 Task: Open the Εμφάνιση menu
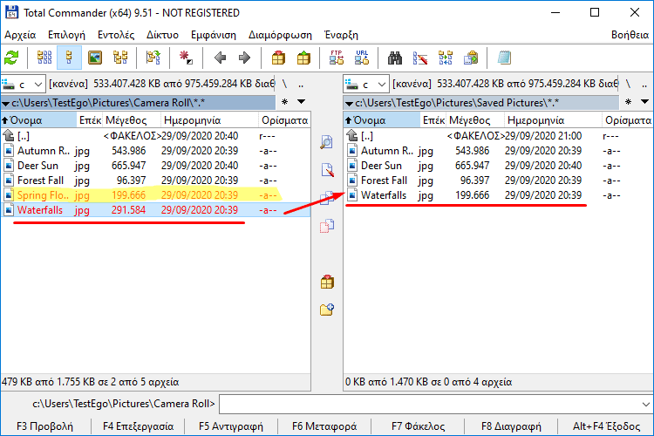click(x=214, y=35)
